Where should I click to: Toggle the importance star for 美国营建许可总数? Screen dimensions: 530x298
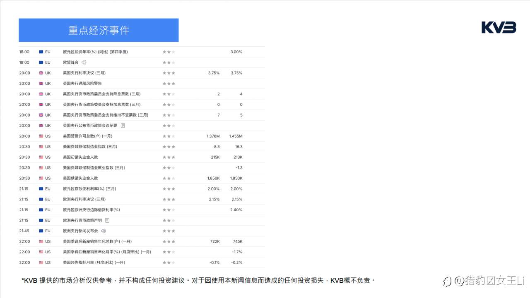click(x=169, y=136)
